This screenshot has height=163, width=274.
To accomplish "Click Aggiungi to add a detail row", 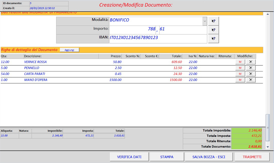I will click(69, 50).
